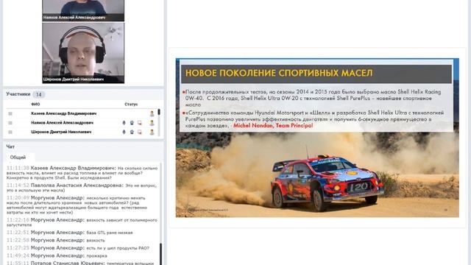Viewport: 471px width, 265px height.
Task: Open the Общий chat tab
Action: pos(18,157)
